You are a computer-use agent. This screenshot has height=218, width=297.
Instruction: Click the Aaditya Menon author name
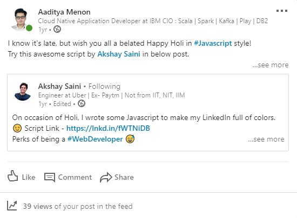[64, 12]
